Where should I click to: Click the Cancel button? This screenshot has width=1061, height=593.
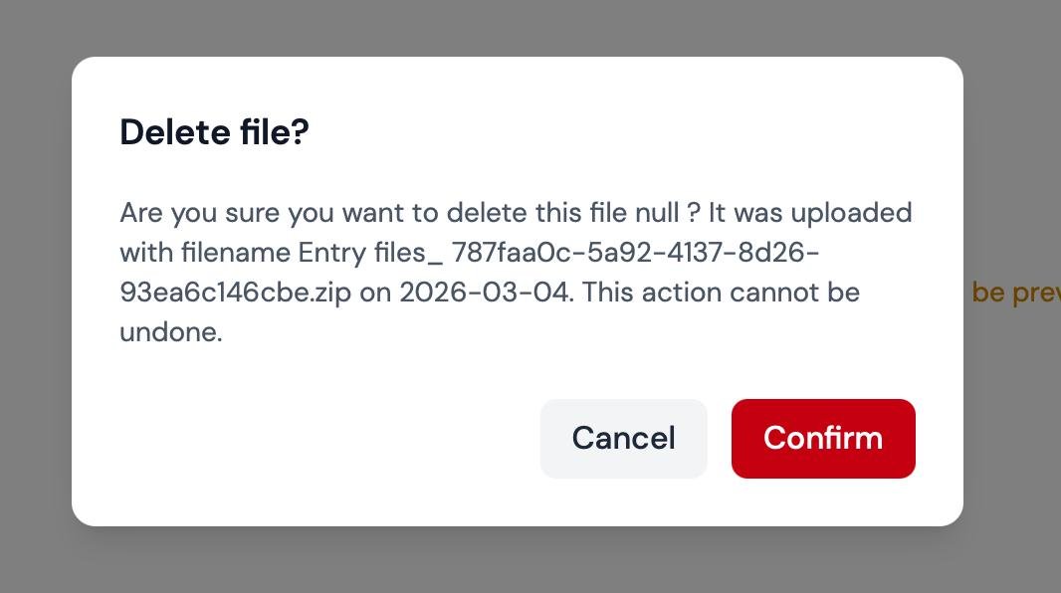[623, 439]
